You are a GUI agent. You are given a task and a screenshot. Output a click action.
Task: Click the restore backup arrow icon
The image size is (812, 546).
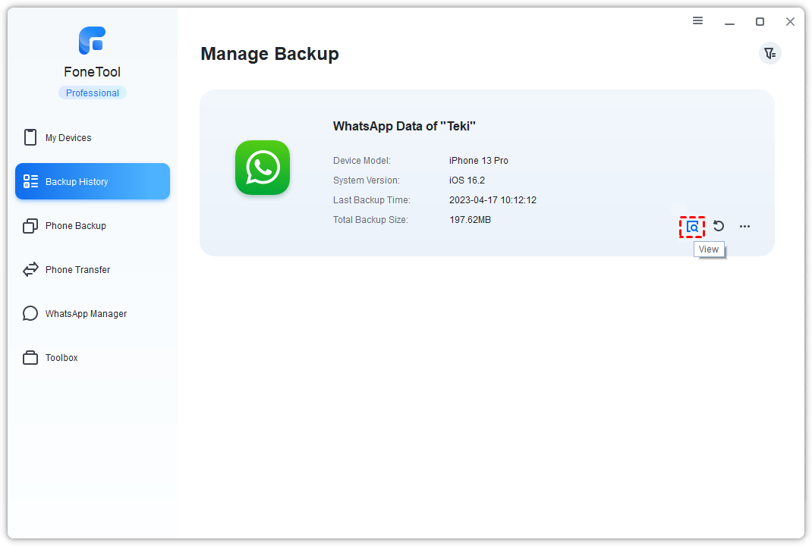pos(719,226)
